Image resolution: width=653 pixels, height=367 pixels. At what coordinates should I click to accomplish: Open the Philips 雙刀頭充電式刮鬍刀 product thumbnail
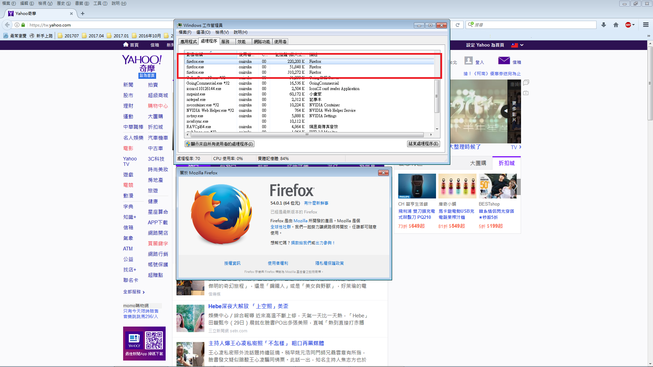[x=417, y=186]
